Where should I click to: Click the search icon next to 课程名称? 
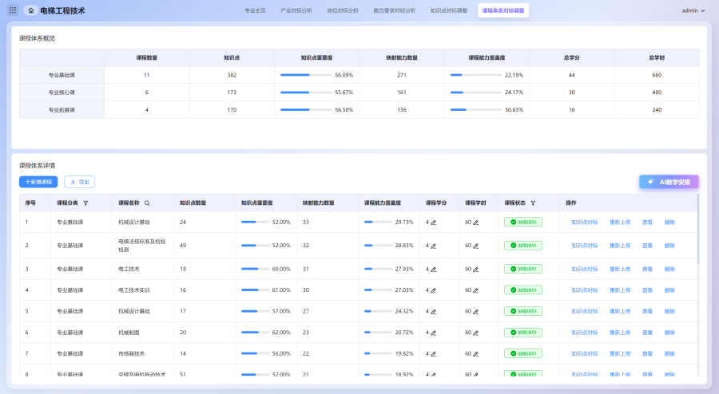tap(147, 203)
